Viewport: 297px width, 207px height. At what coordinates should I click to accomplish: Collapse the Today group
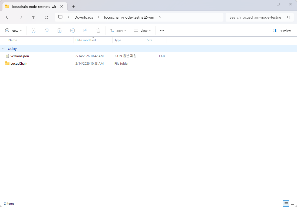click(x=3, y=49)
